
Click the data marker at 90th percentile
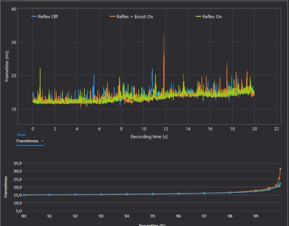point(24,195)
